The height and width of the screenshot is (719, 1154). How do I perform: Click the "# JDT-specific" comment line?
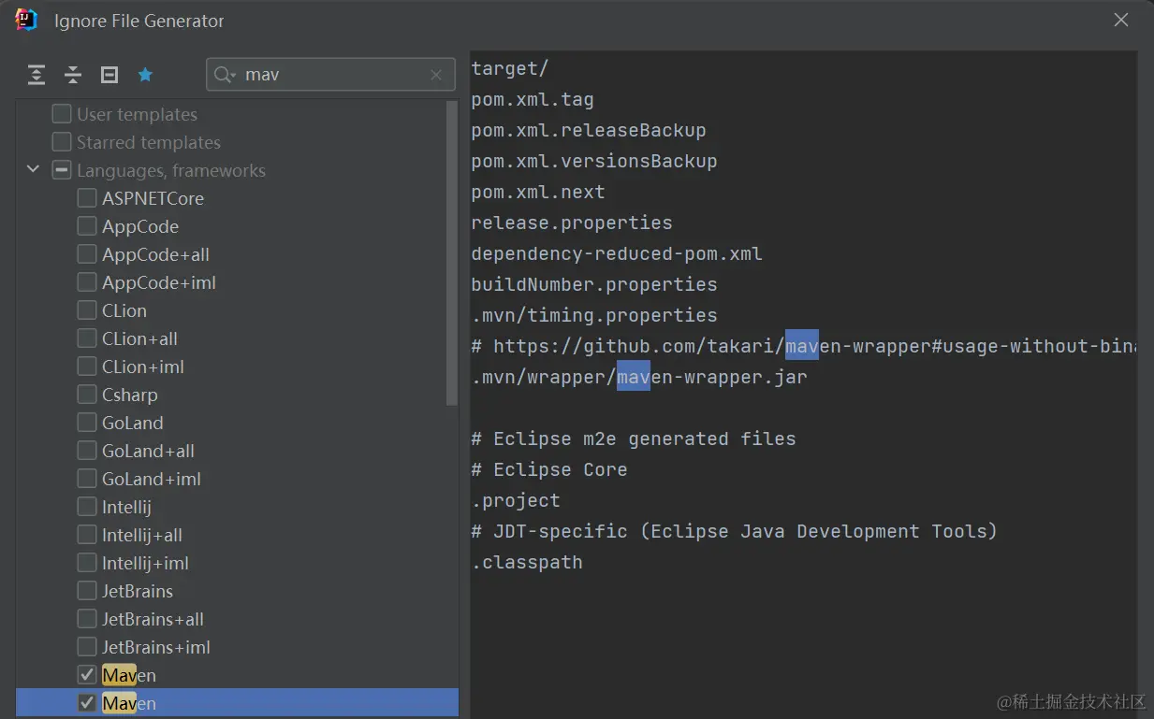click(735, 531)
